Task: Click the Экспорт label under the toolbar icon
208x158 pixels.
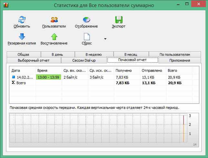Action: pos(119,26)
